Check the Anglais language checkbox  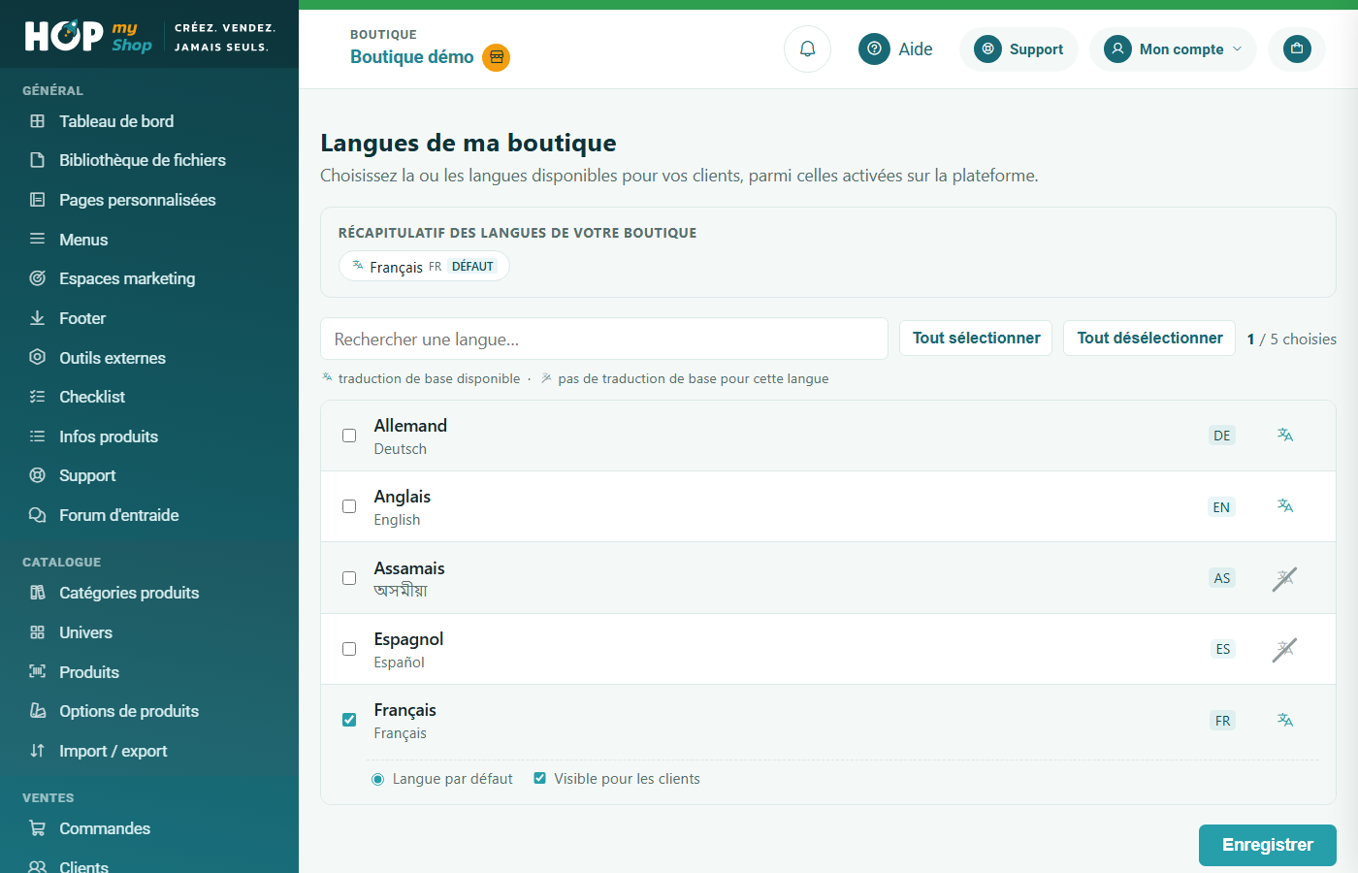coord(349,506)
